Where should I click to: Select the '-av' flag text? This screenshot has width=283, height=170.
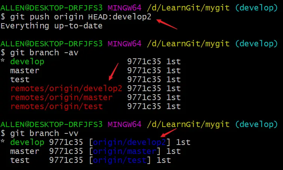pyautogui.click(x=71, y=53)
